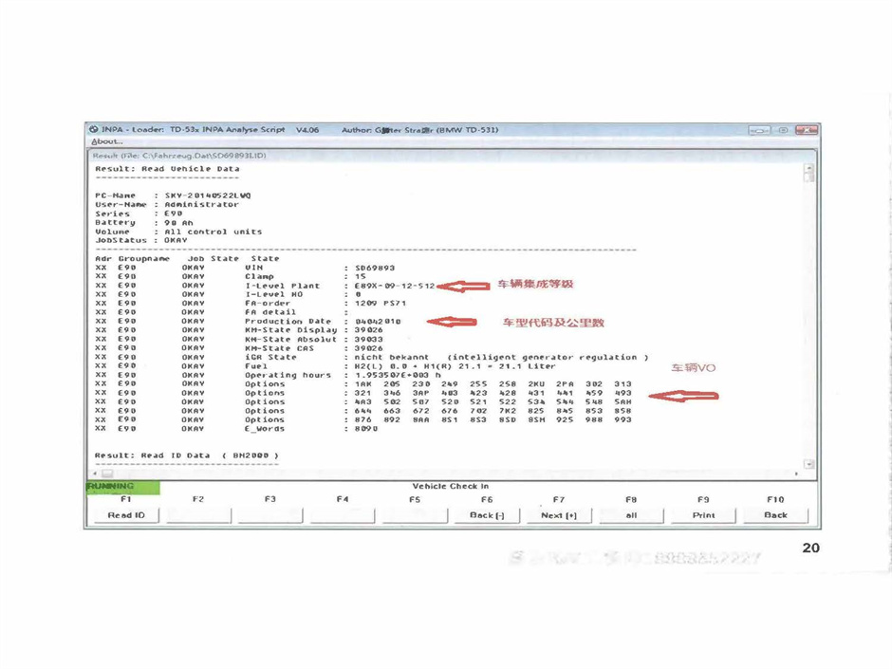This screenshot has height=669, width=892.
Task: Click the IGR State value 'nicht bekannt'
Action: (391, 357)
